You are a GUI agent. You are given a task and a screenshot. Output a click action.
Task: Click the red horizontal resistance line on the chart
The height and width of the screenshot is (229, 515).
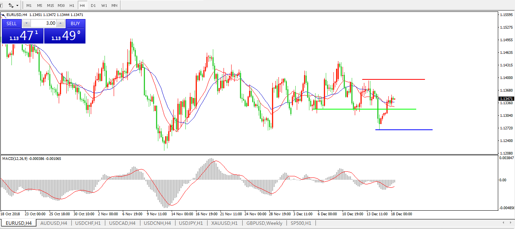click(393, 79)
